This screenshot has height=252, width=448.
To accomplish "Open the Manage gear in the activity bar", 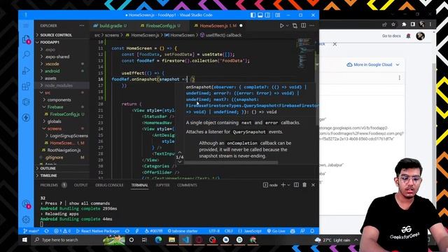I will click(x=26, y=219).
